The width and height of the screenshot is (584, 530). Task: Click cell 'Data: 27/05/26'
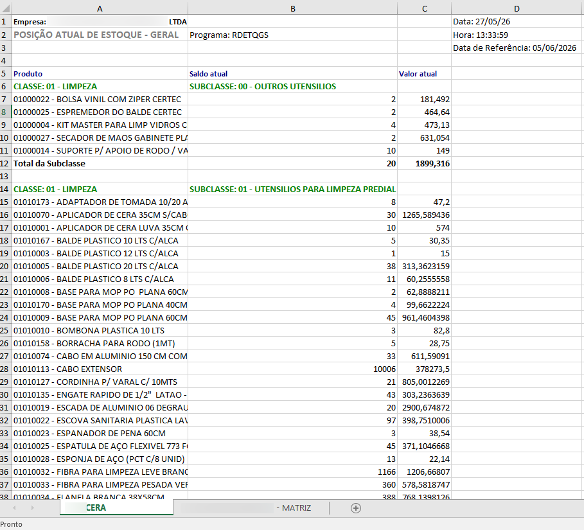pos(517,22)
